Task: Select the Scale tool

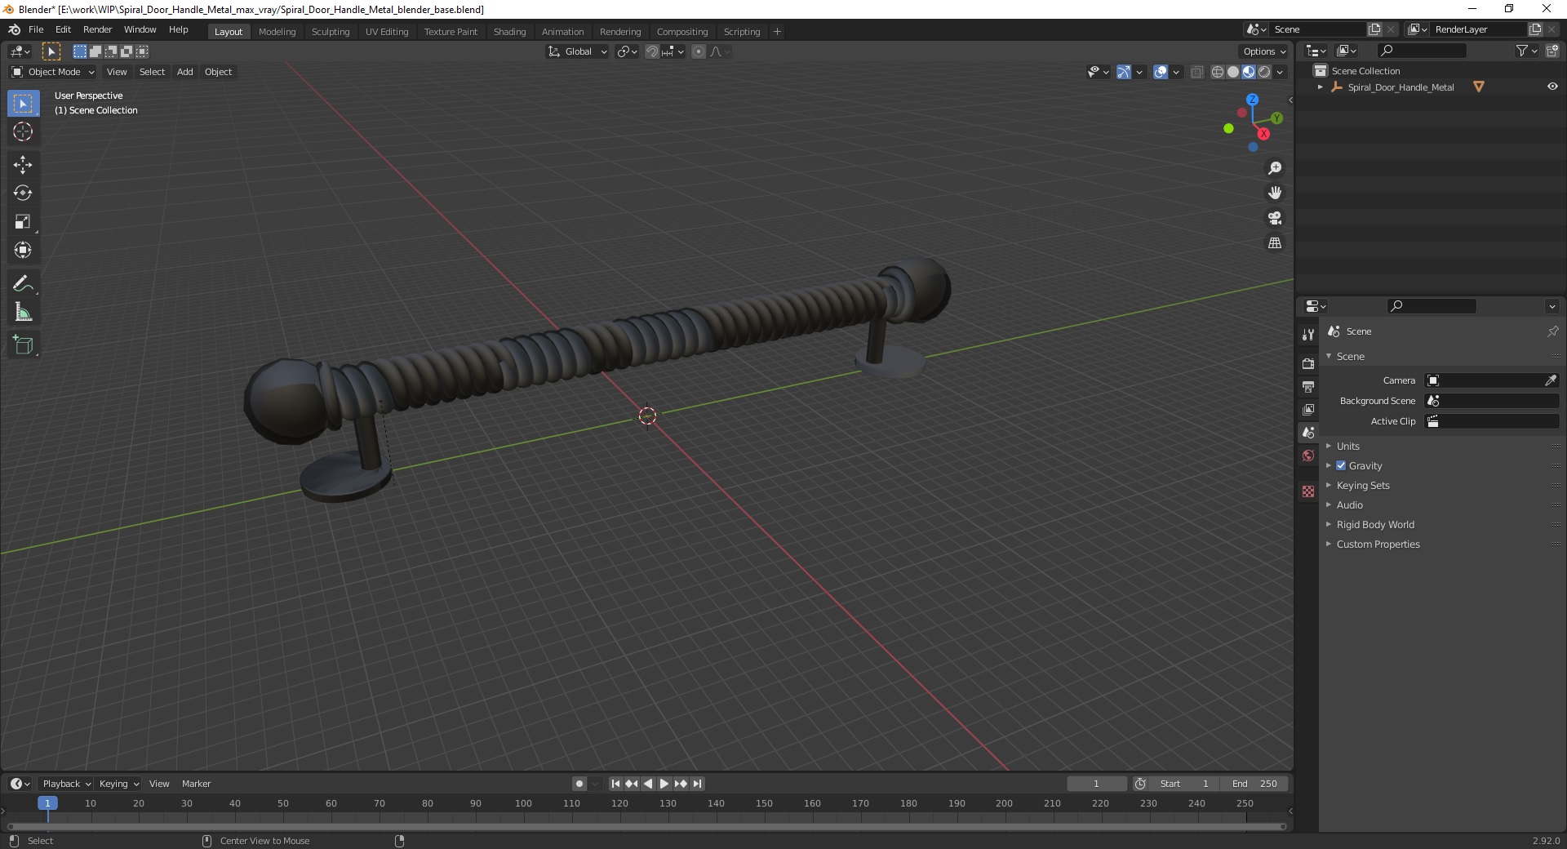Action: pos(23,222)
